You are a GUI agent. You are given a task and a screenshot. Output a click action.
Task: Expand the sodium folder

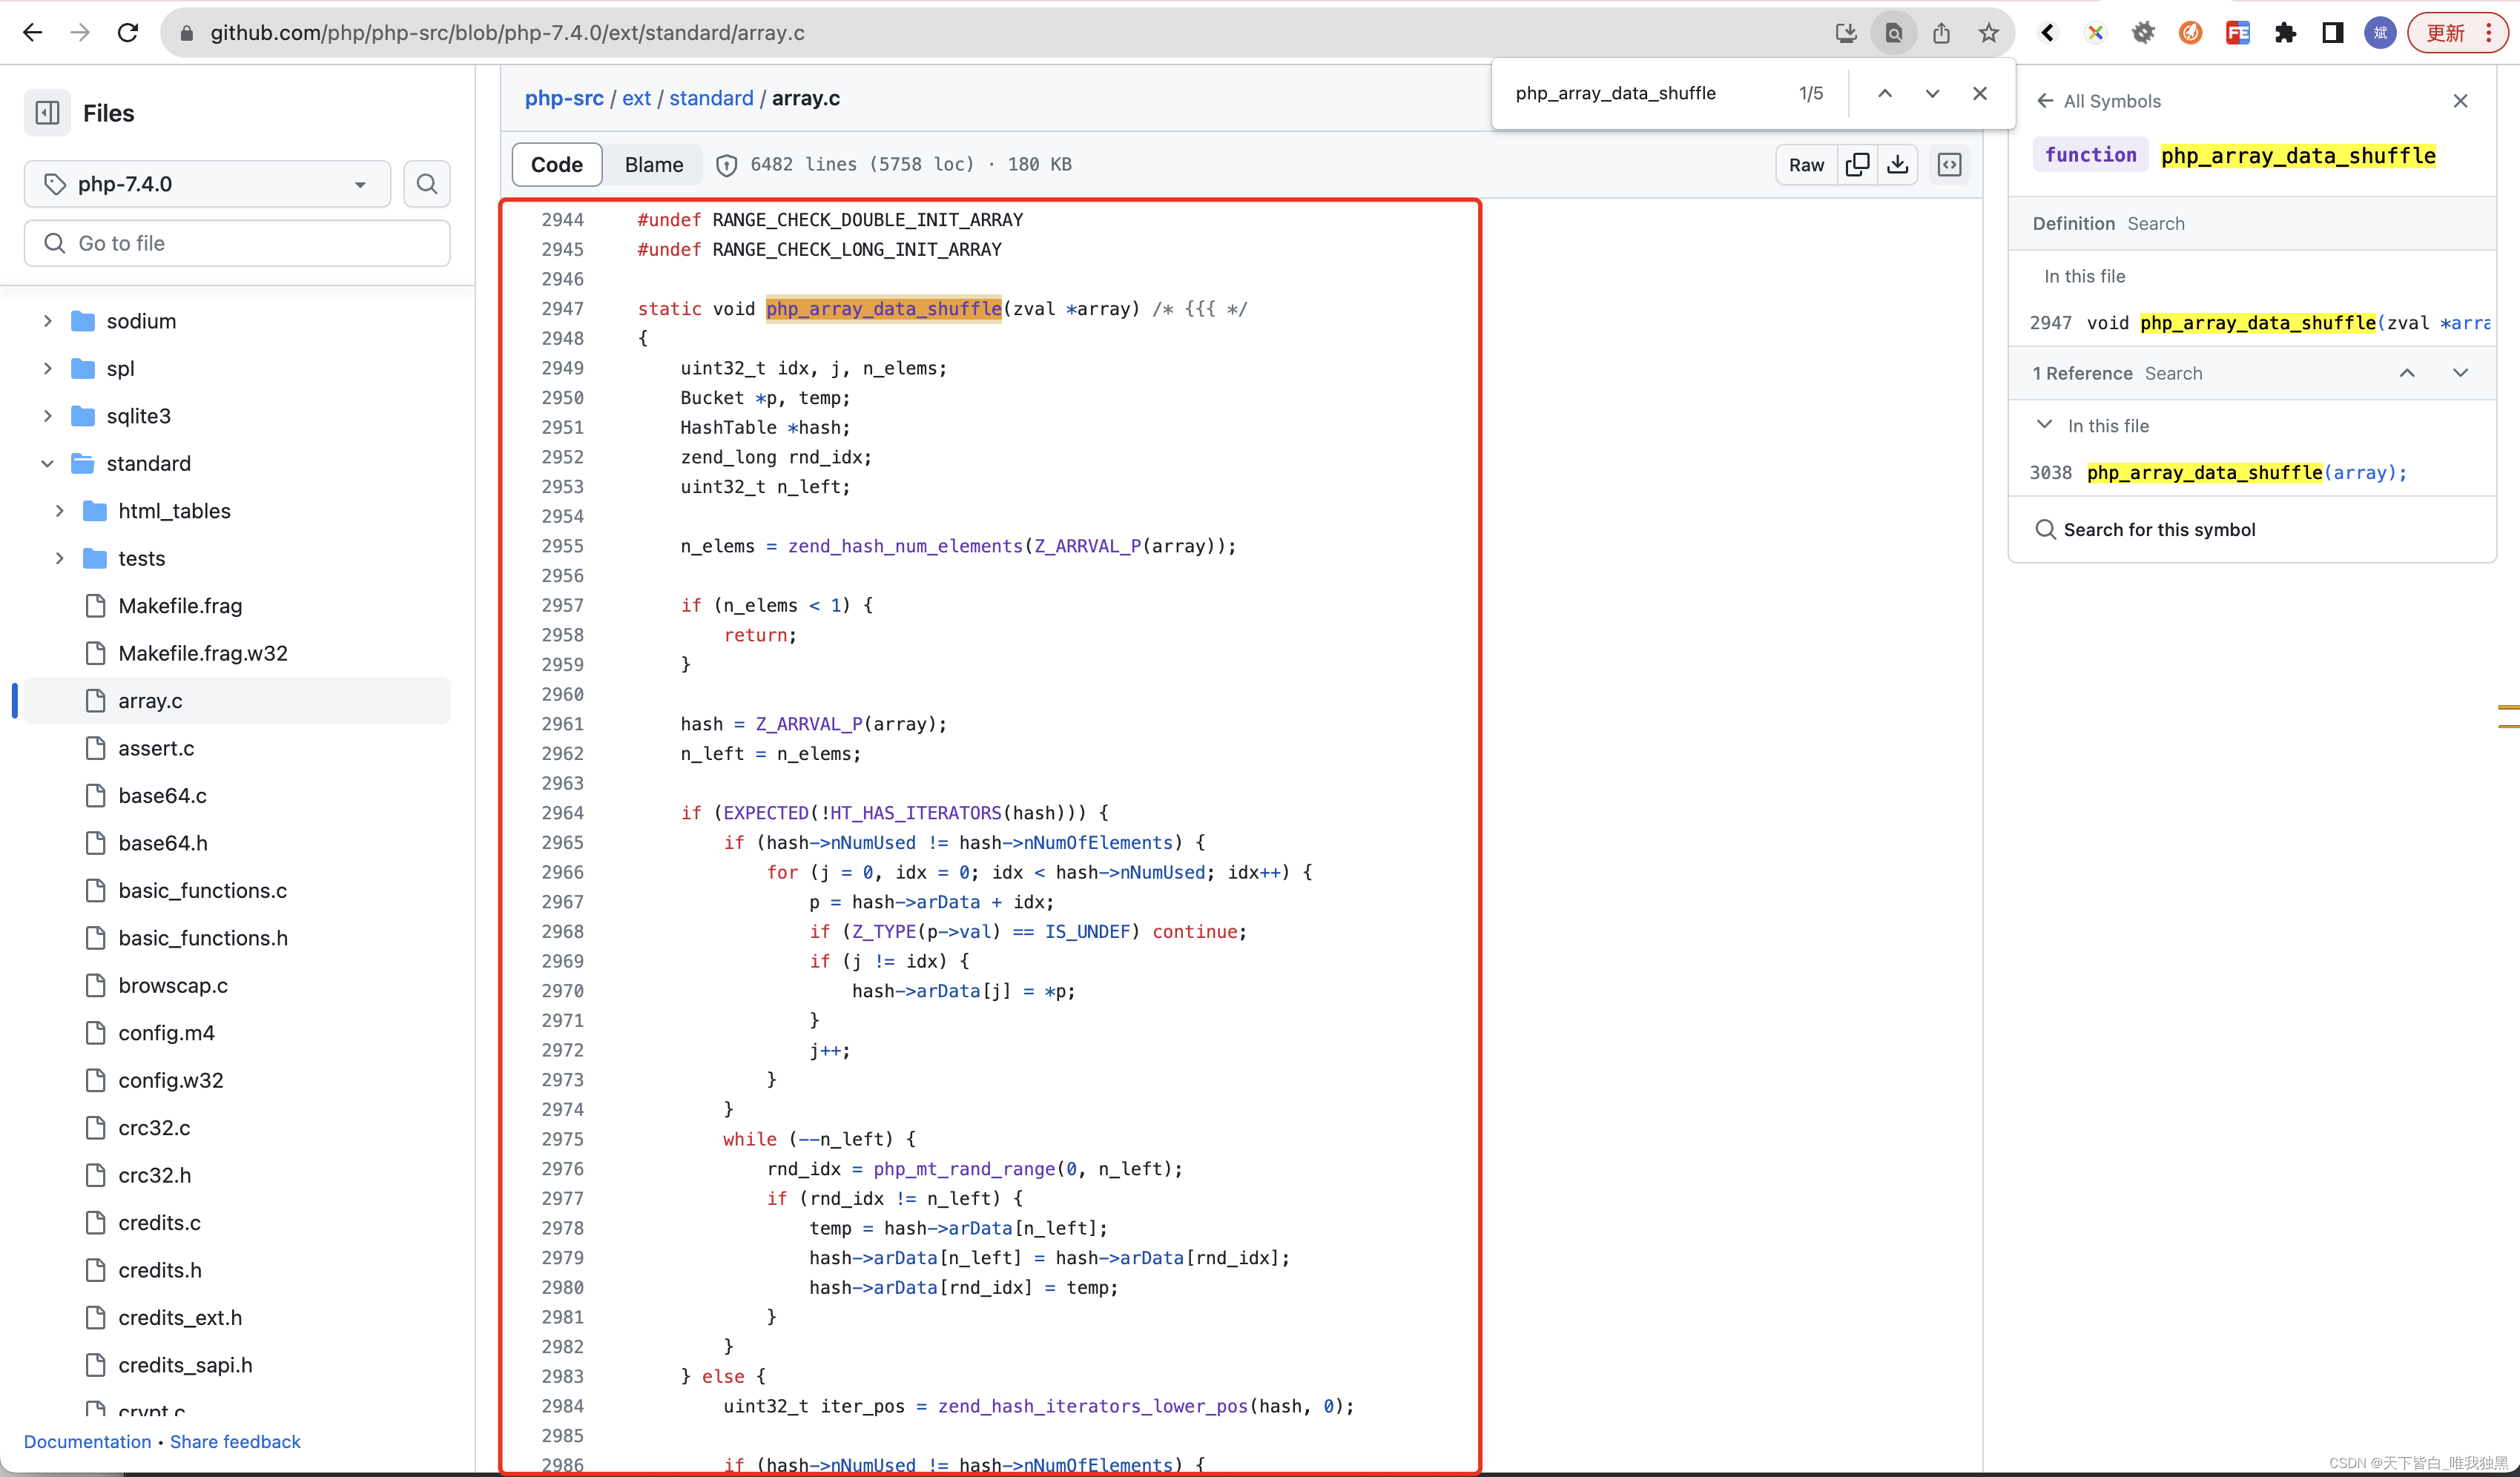click(47, 321)
